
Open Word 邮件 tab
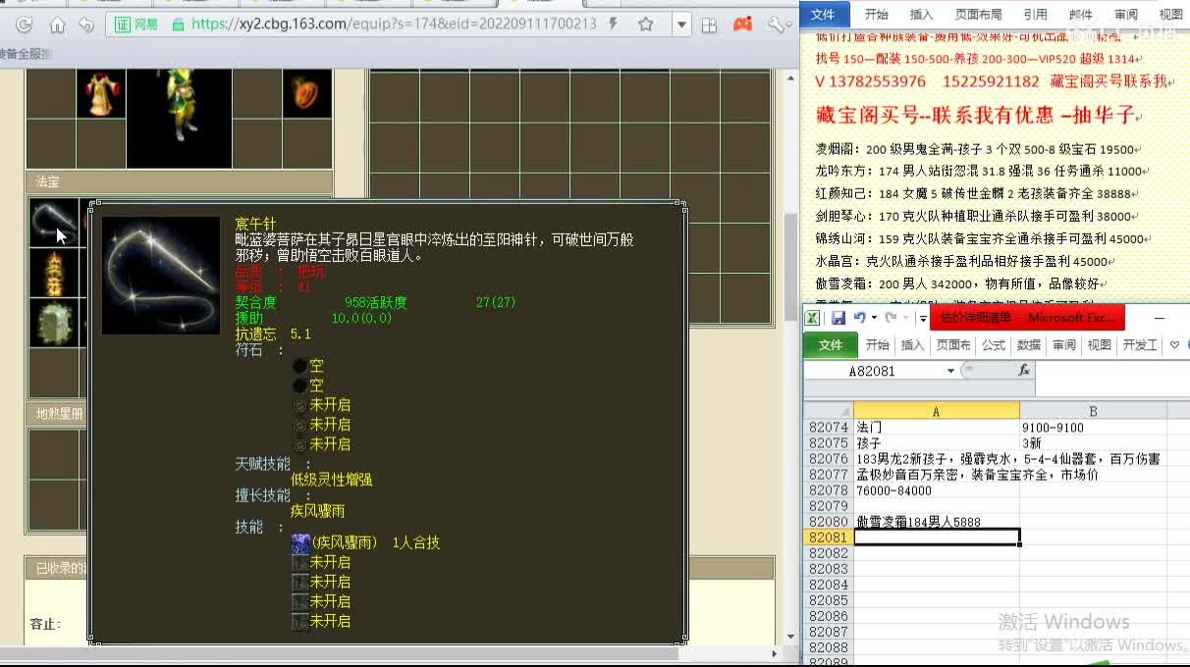1080,15
